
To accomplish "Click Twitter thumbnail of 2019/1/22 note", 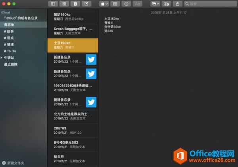I will [91, 102].
